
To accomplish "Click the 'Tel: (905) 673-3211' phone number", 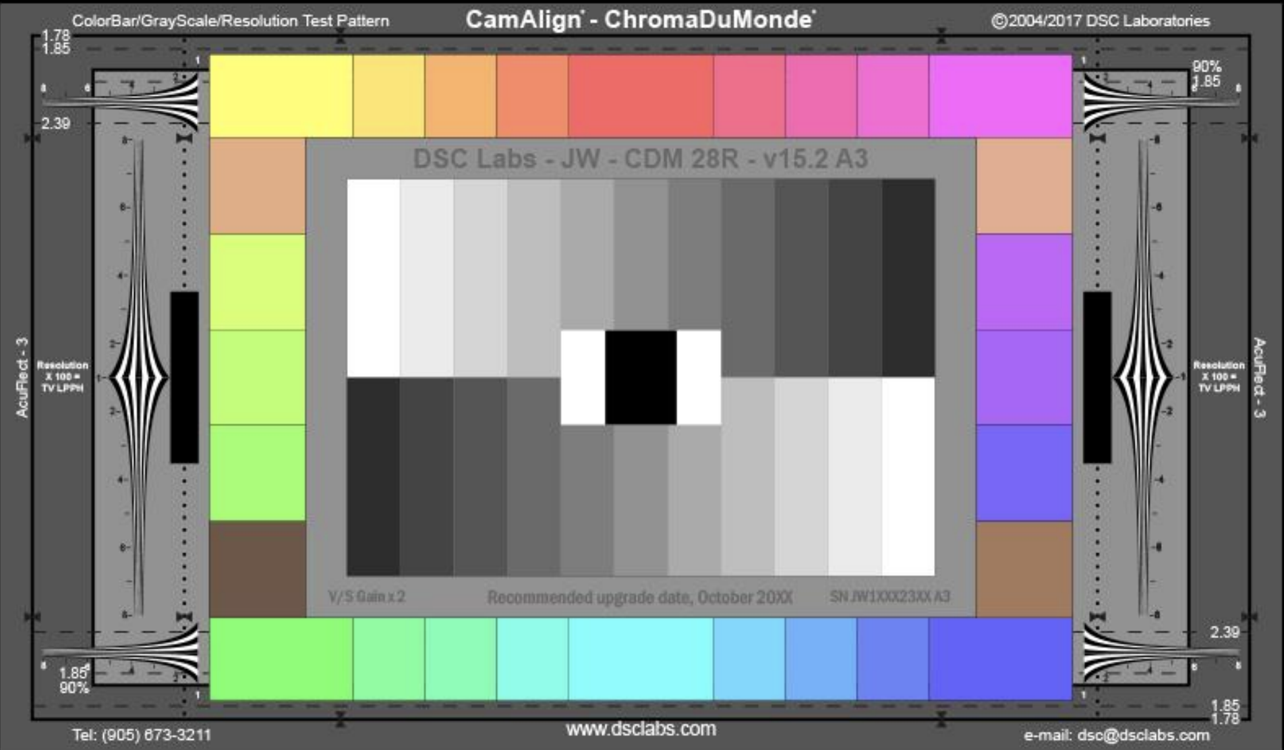I will [142, 734].
